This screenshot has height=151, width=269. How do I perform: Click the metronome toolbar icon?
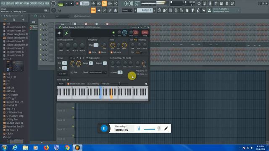[x=93, y=3]
